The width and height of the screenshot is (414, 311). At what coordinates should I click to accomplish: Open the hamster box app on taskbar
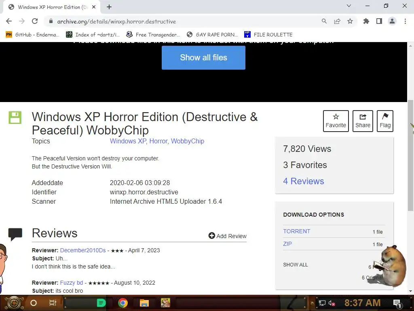[165, 303]
